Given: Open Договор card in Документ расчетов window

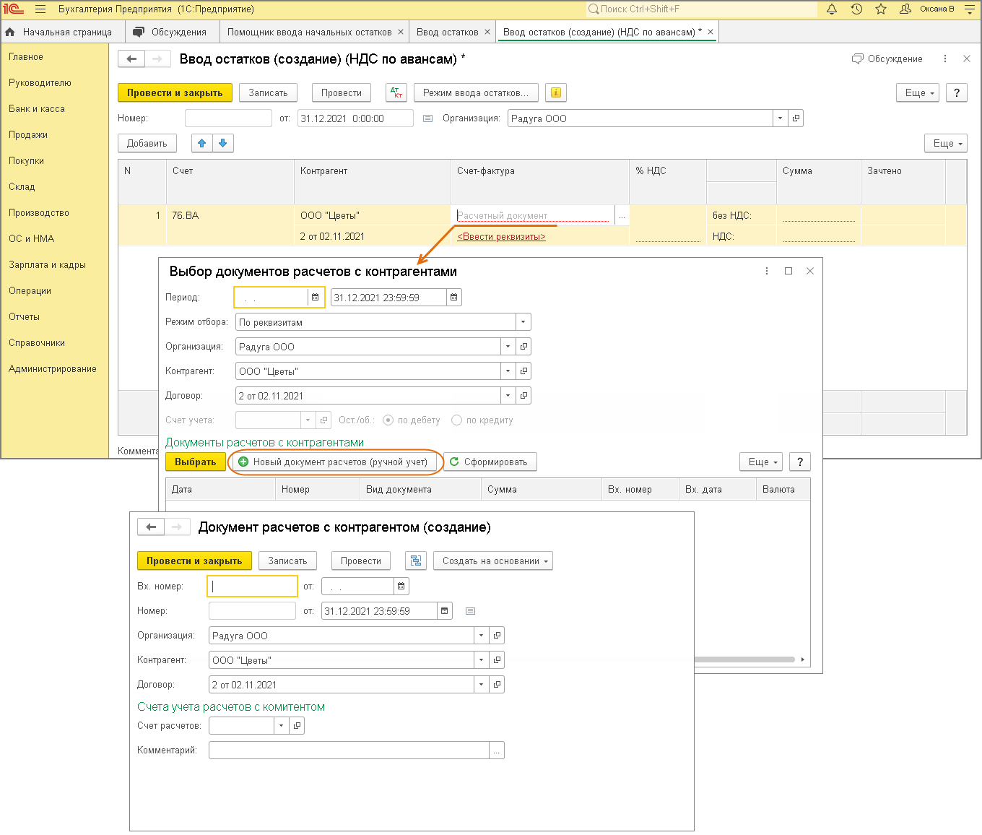Looking at the screenshot, I should [497, 685].
